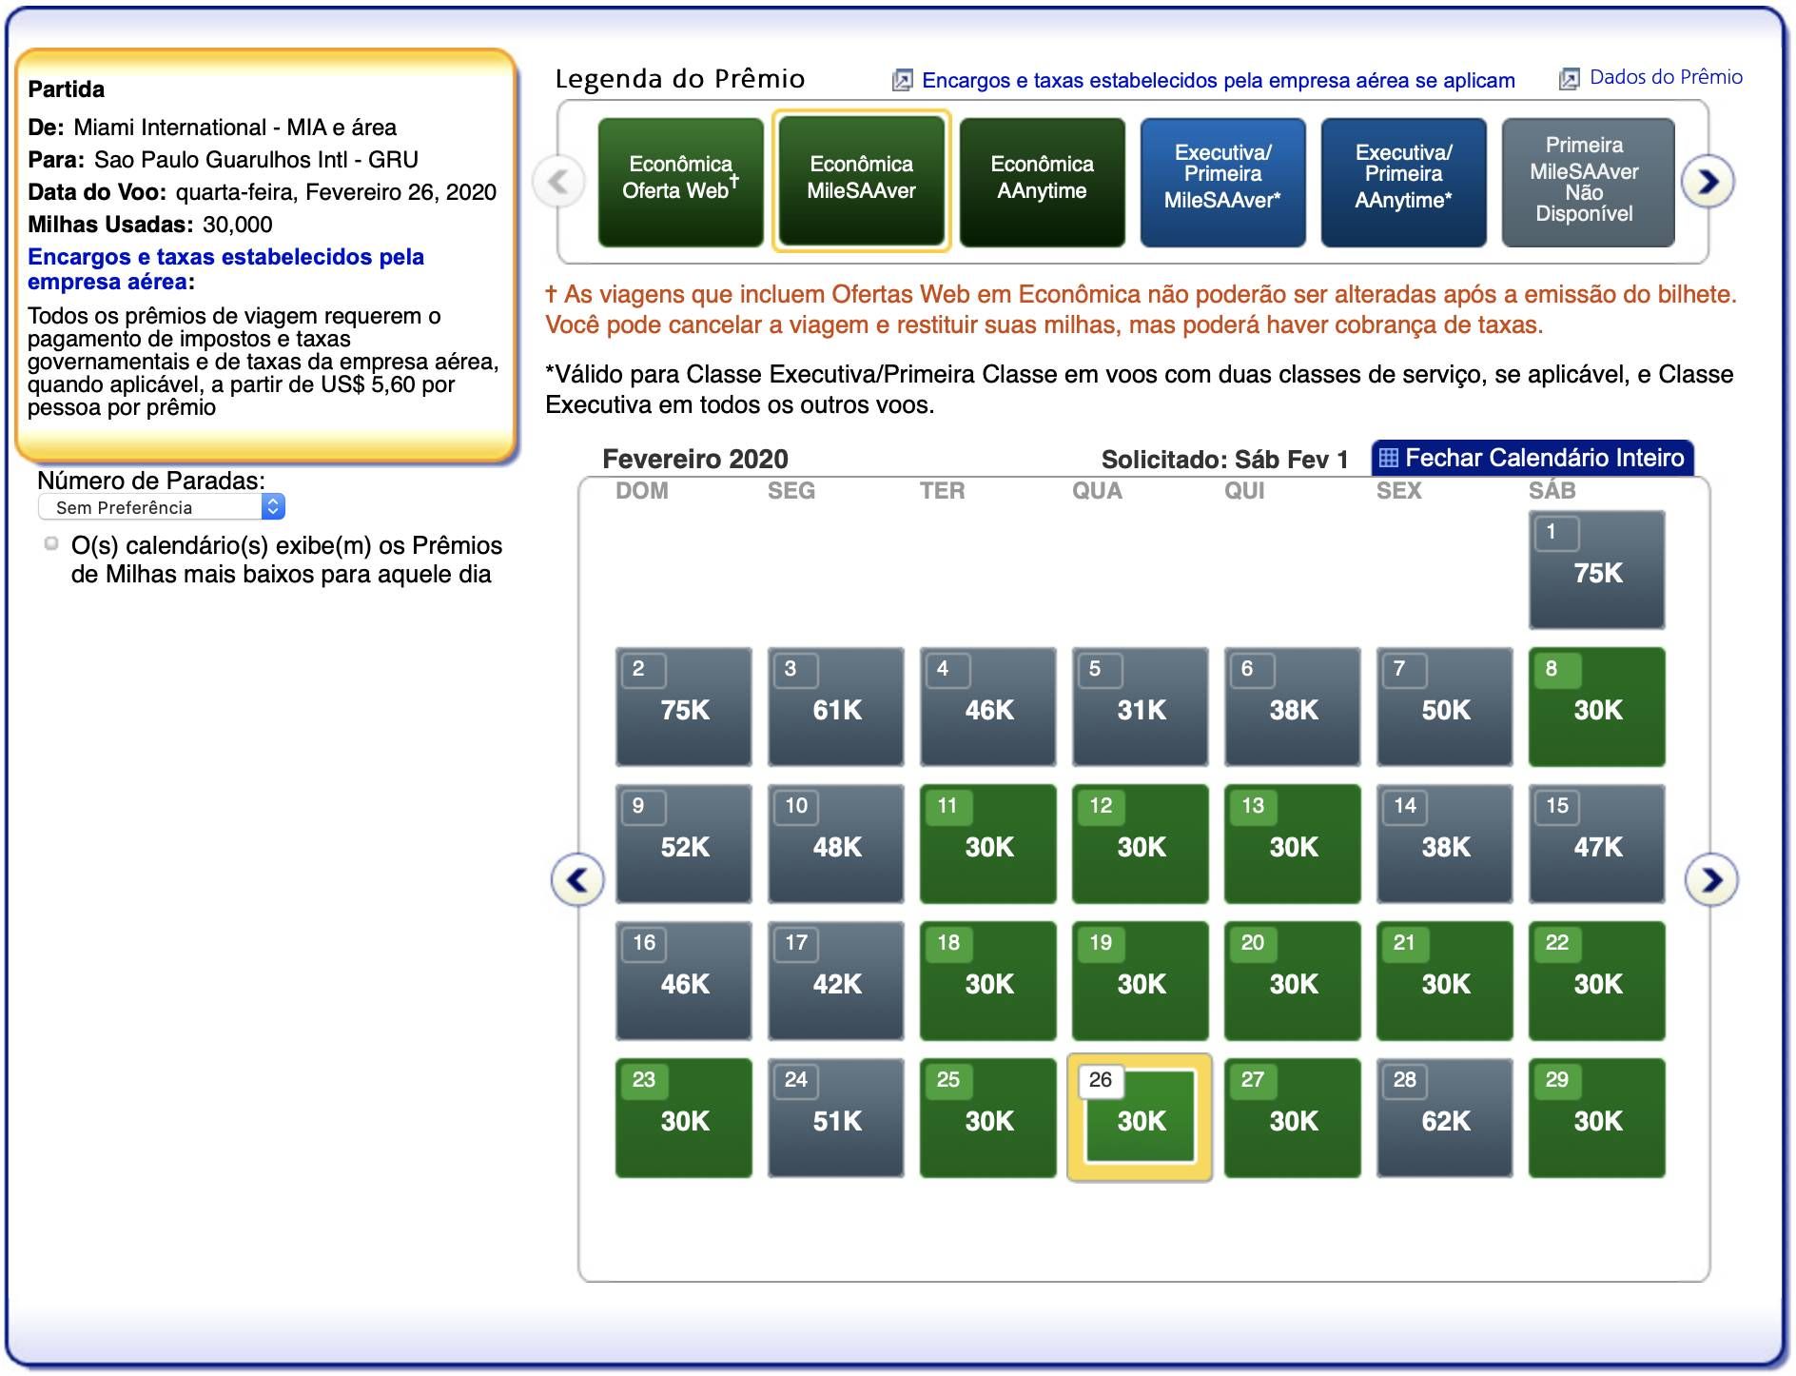
Task: Select February 7 at 50K
Action: coord(1445,707)
